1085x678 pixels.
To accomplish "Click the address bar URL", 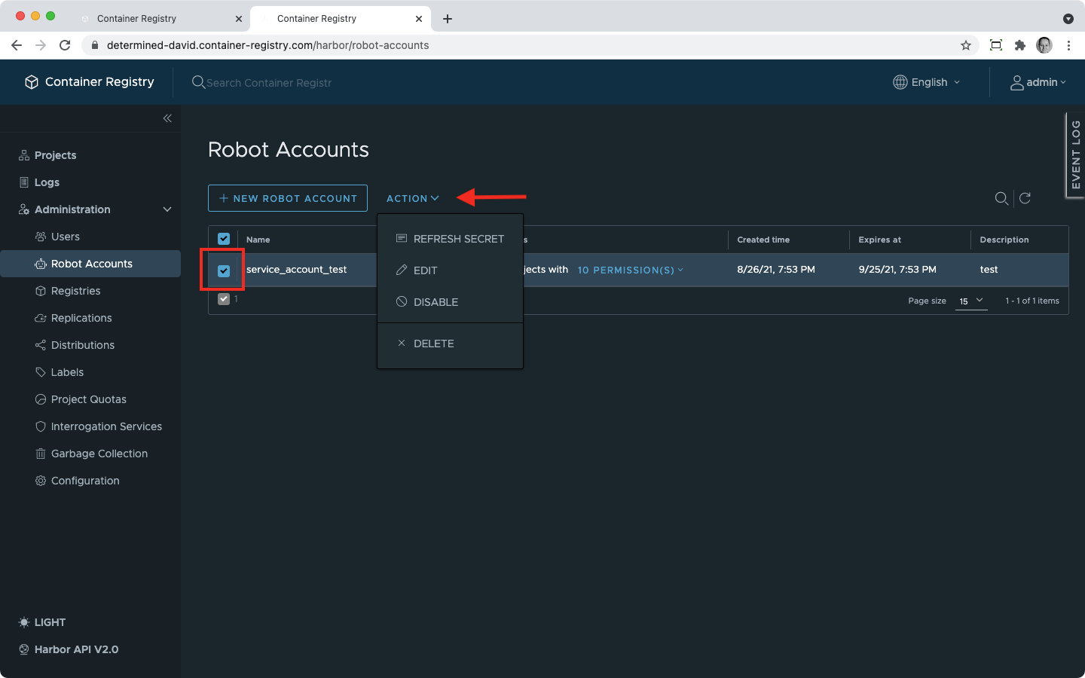I will click(x=267, y=45).
